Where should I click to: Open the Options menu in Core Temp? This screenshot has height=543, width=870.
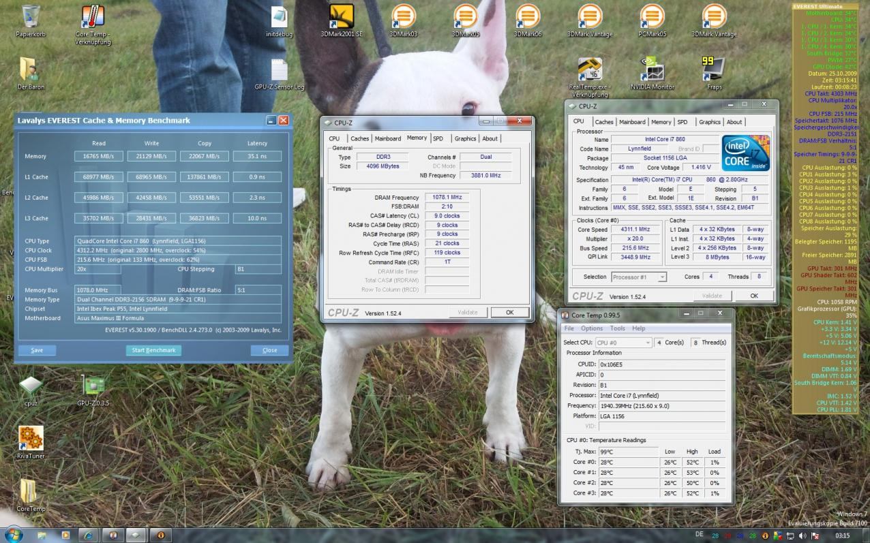pos(592,328)
